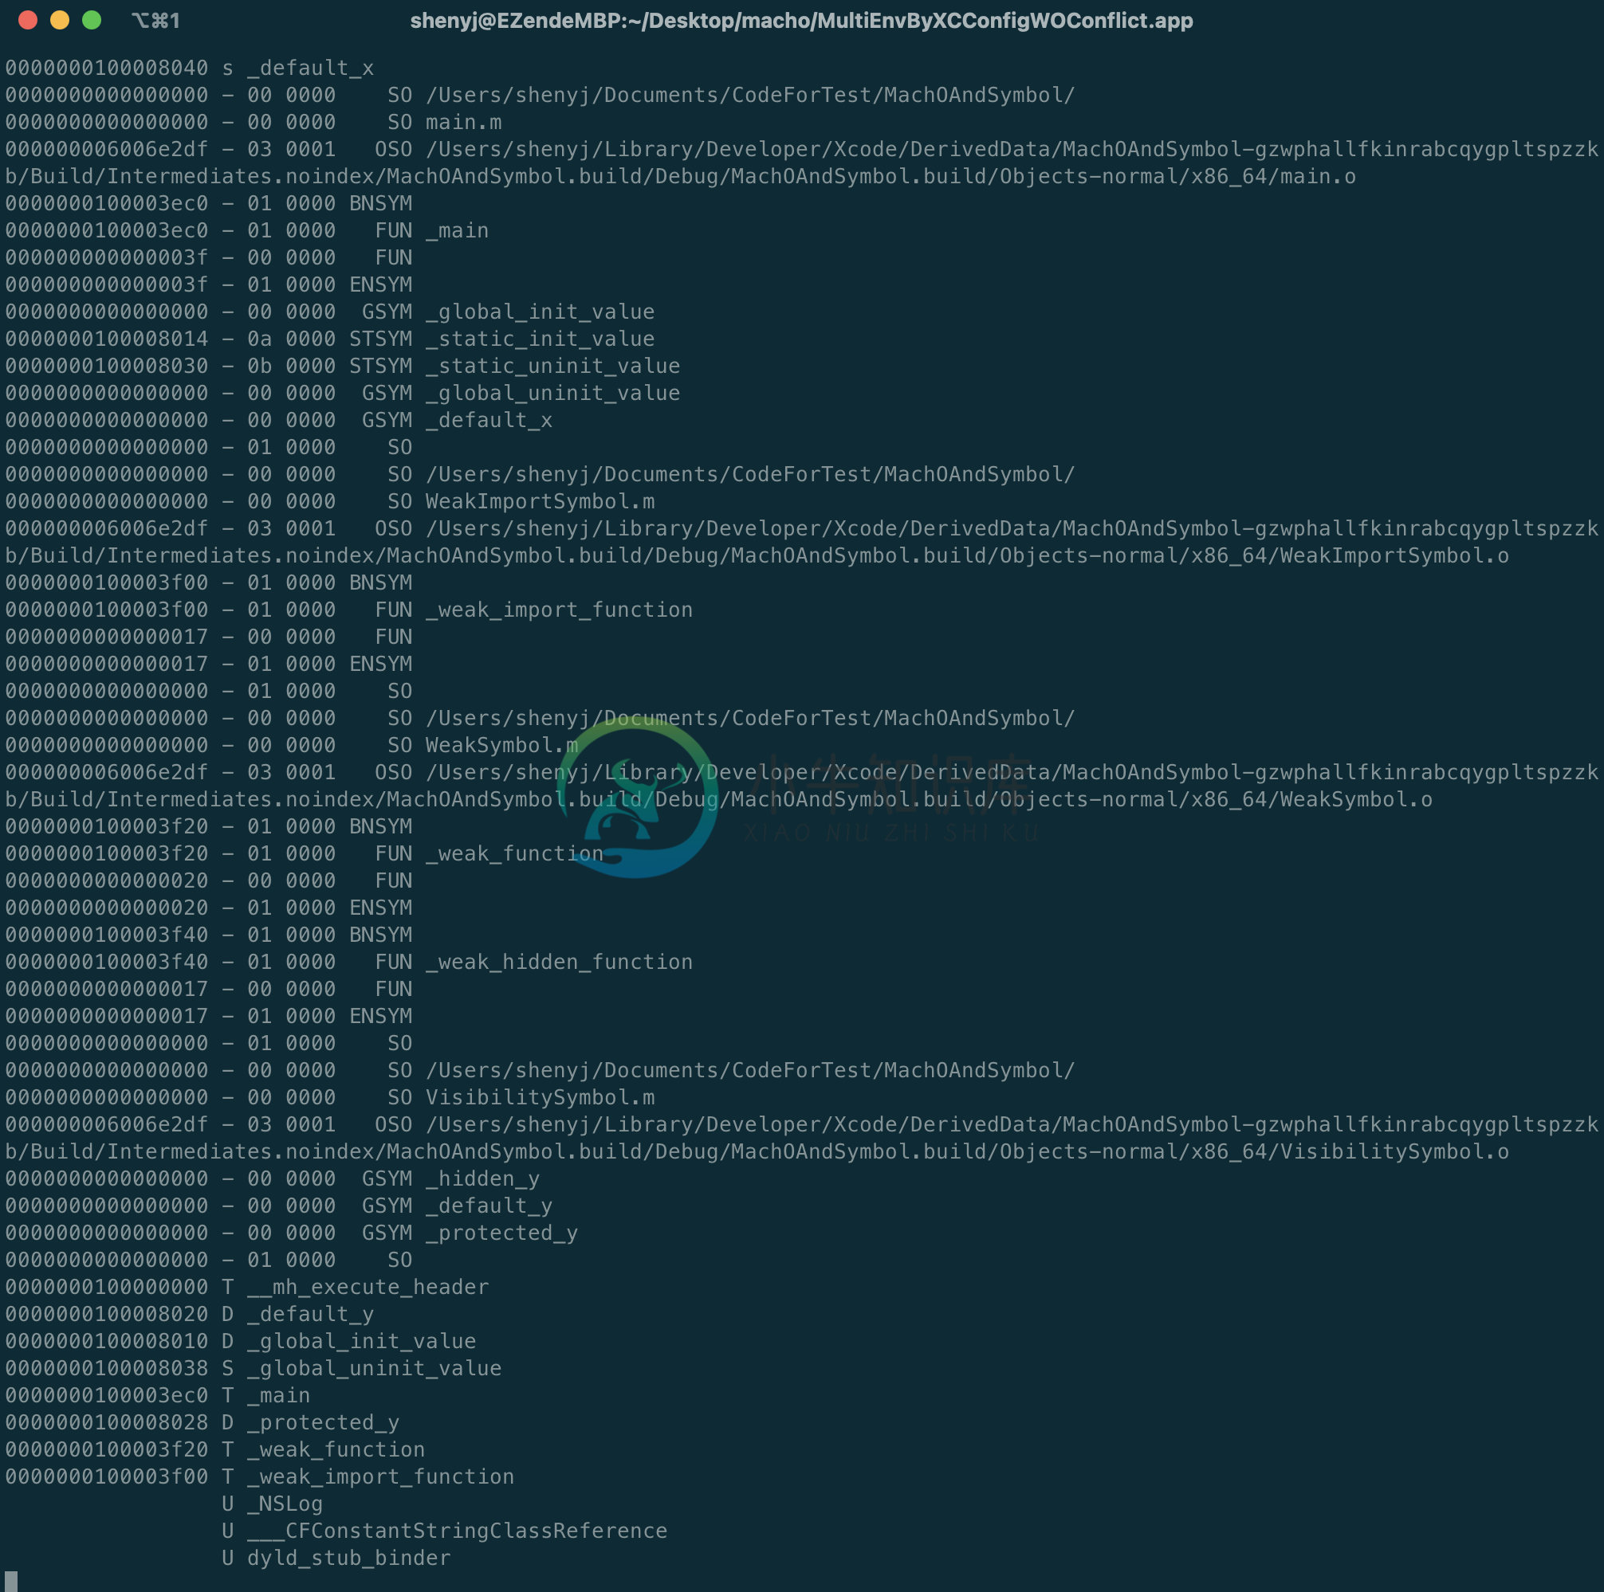The width and height of the screenshot is (1604, 1592).
Task: Click 'S _global_uninit_value' symbol line
Action: pos(362,1369)
